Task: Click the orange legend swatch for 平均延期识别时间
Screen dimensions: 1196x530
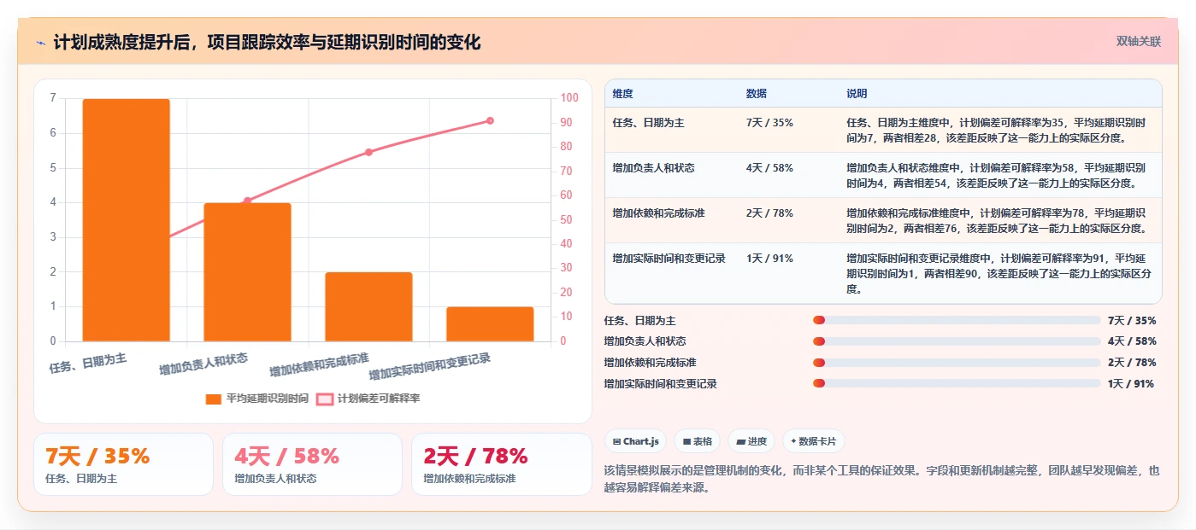Action: [214, 399]
